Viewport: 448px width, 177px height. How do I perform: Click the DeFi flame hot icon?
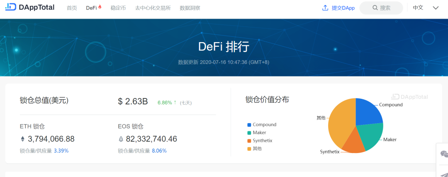[x=100, y=7]
